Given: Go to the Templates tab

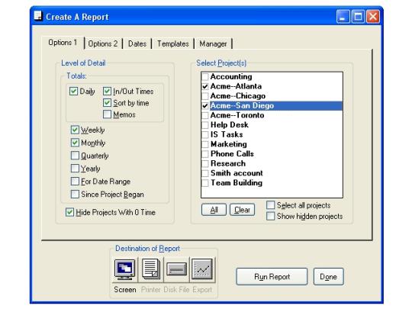Looking at the screenshot, I should pos(173,43).
